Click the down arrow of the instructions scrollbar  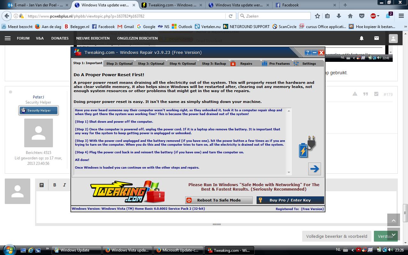click(x=289, y=172)
